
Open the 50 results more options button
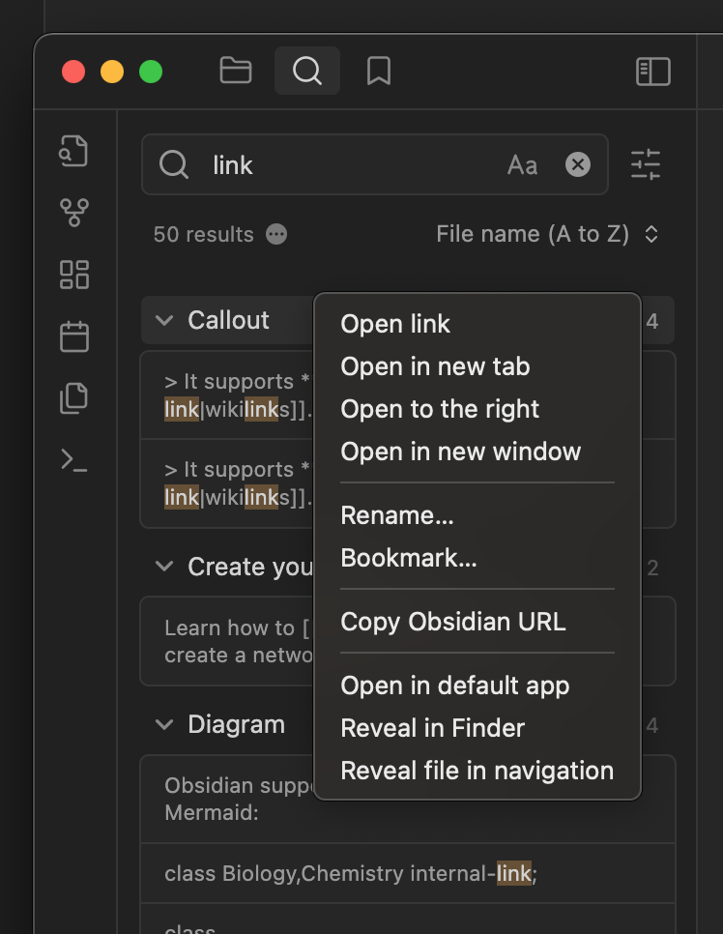[276, 234]
